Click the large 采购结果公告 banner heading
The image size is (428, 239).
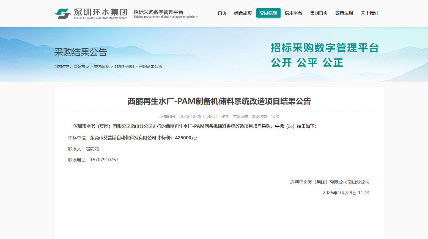(x=81, y=52)
